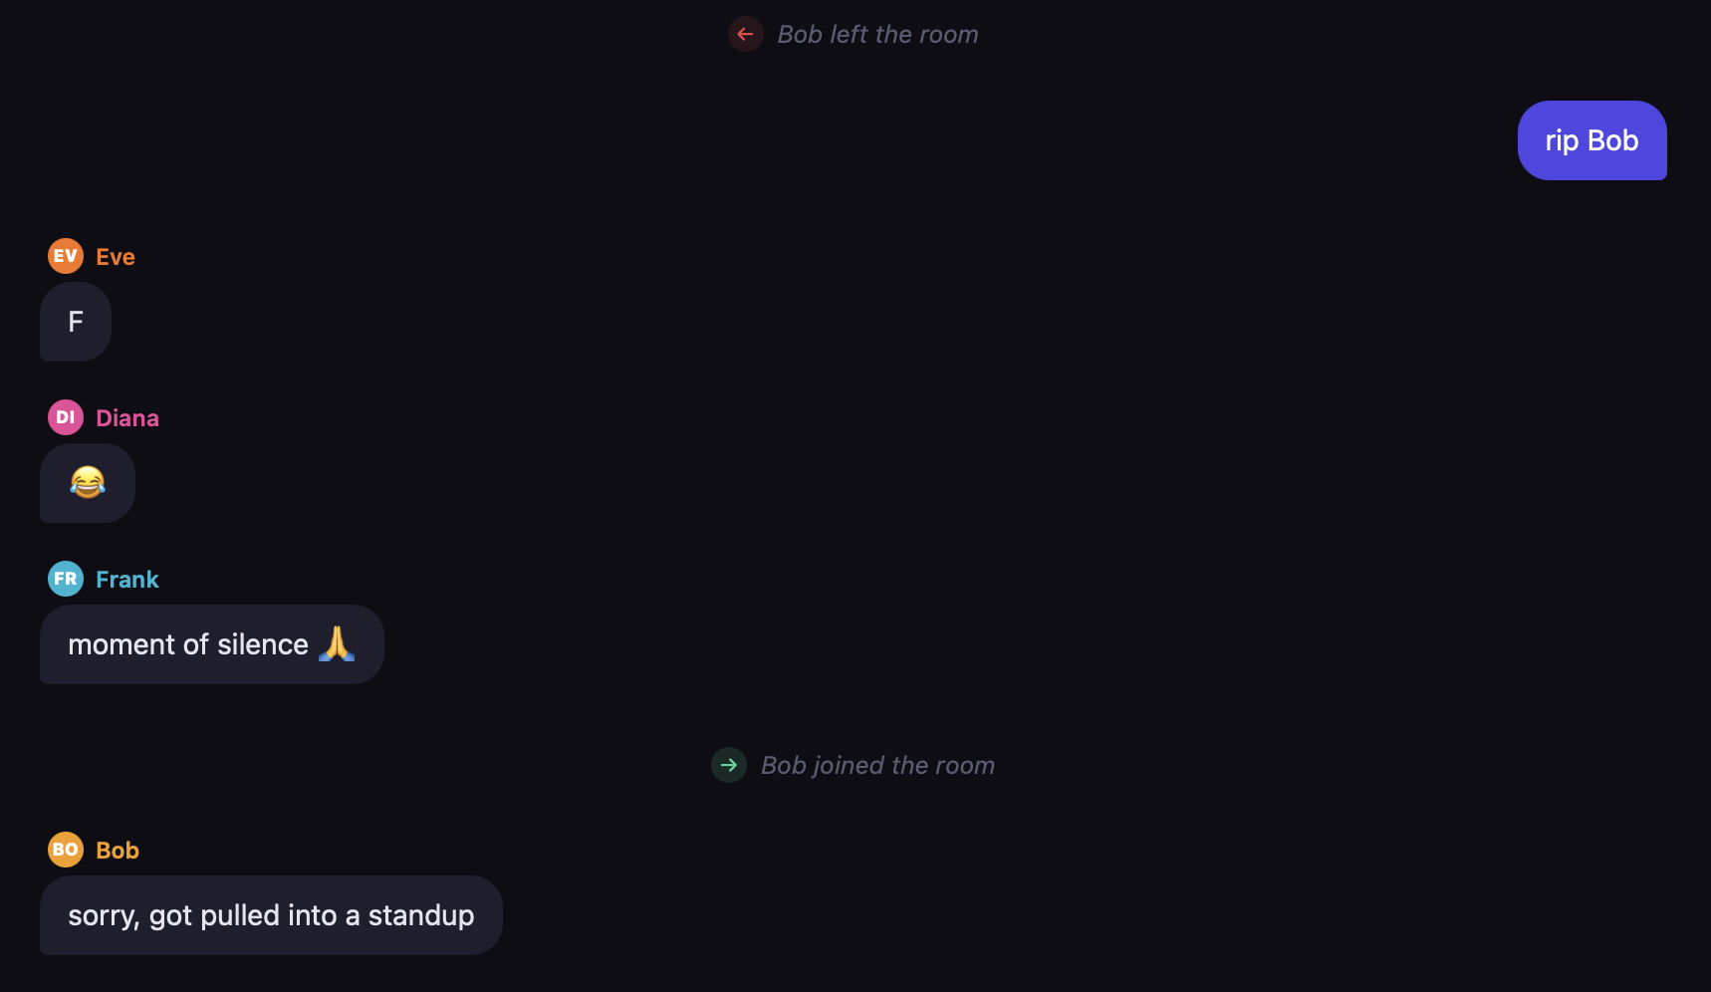Open Diana's profile by clicking her username
Image resolution: width=1711 pixels, height=992 pixels.
pos(127,417)
